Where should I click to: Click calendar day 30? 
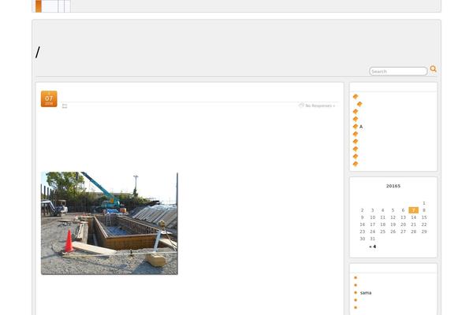point(363,239)
